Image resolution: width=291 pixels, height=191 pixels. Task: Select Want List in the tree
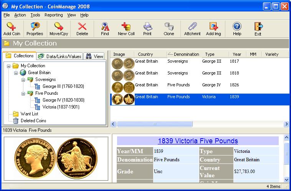click(x=29, y=114)
